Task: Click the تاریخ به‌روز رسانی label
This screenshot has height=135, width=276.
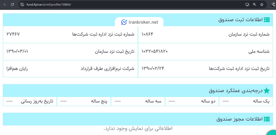Action: (37, 101)
